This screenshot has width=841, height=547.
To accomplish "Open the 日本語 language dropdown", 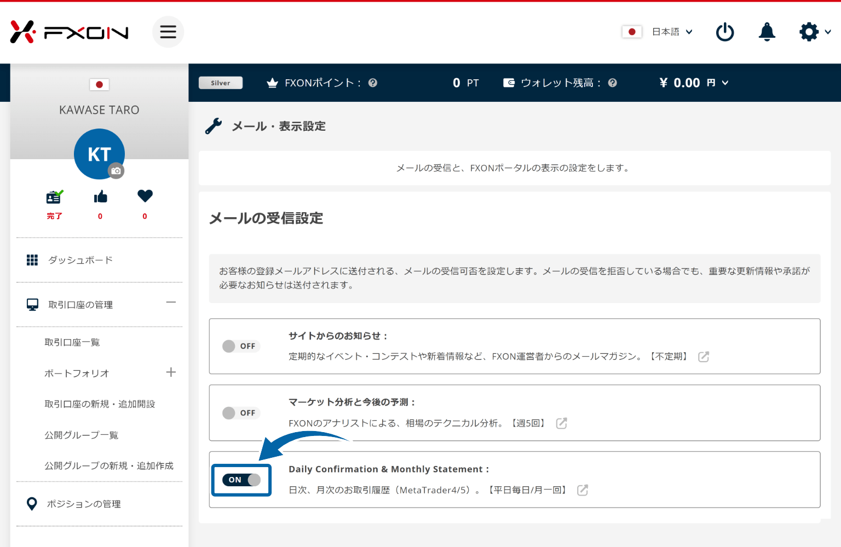I will pyautogui.click(x=672, y=32).
